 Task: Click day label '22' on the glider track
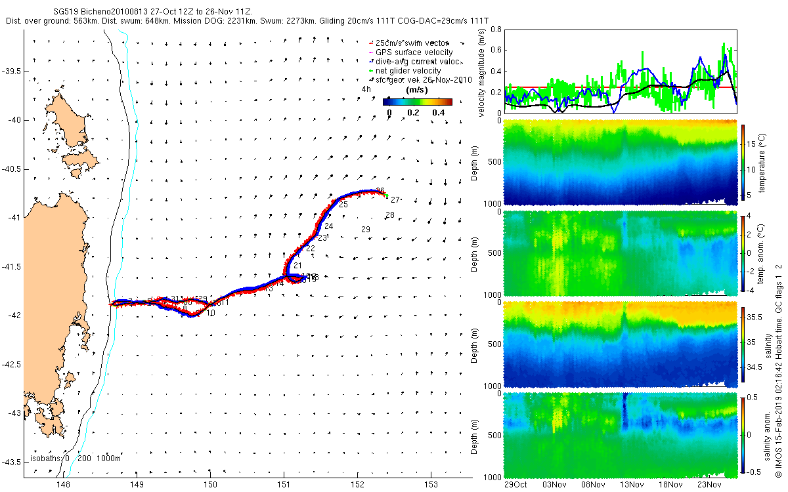(311, 249)
